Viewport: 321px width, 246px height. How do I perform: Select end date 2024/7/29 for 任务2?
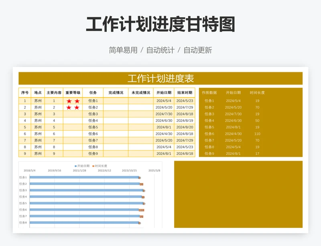click(x=185, y=107)
